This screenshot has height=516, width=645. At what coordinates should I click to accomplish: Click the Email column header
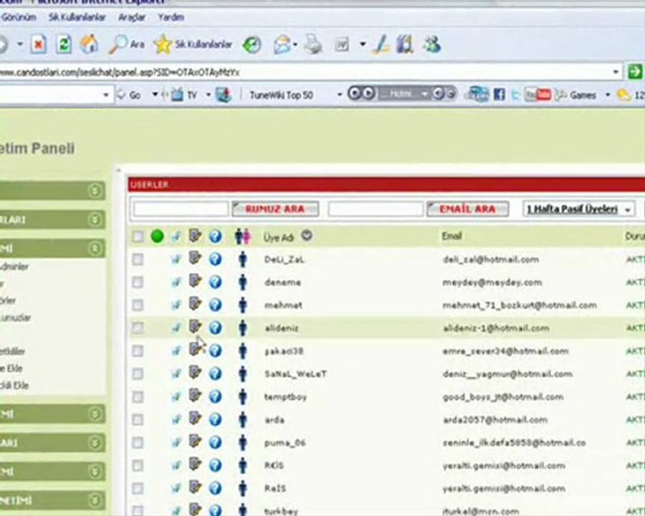coord(451,236)
